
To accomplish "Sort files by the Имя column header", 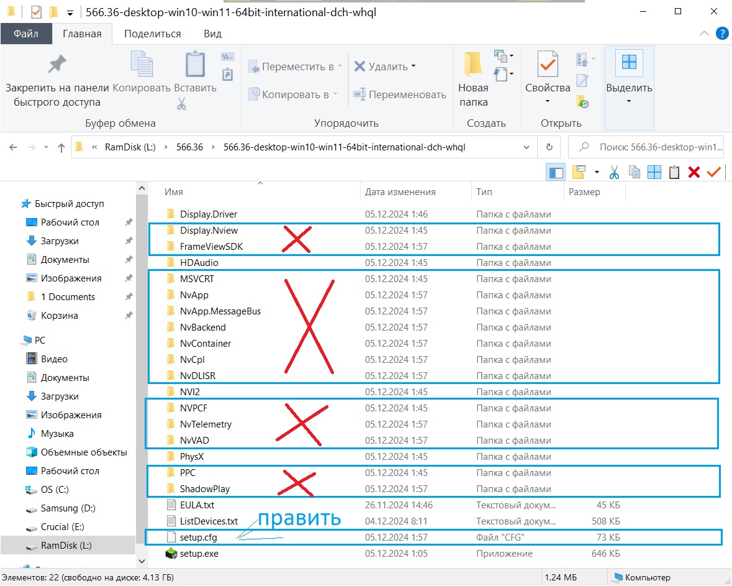I will pyautogui.click(x=173, y=192).
